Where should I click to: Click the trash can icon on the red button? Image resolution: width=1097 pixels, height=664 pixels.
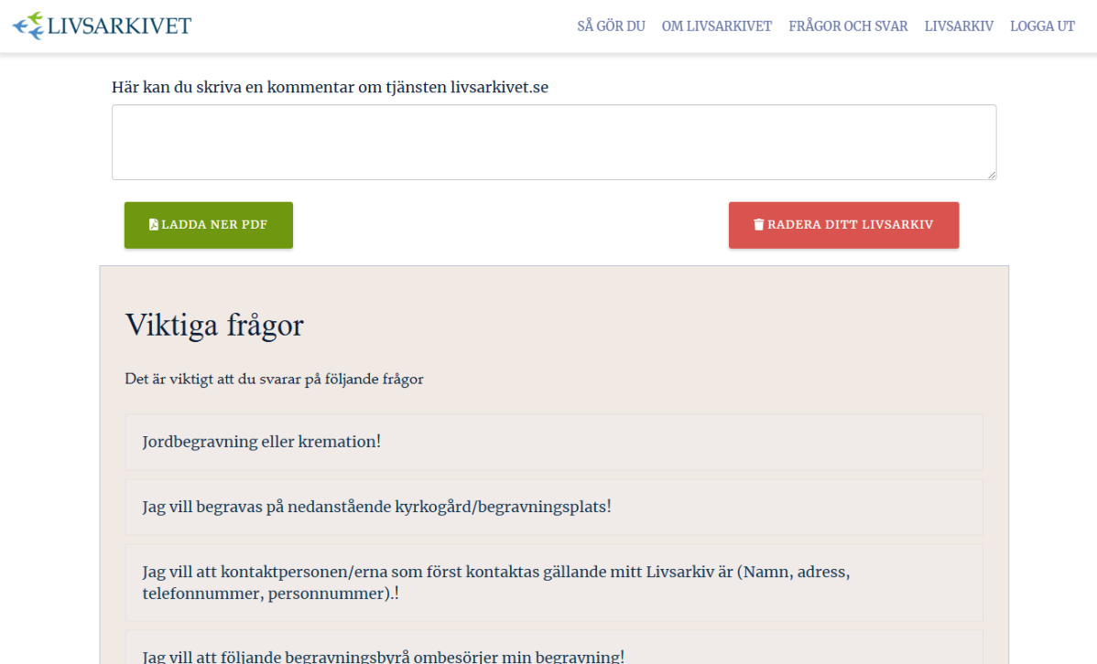click(x=758, y=225)
